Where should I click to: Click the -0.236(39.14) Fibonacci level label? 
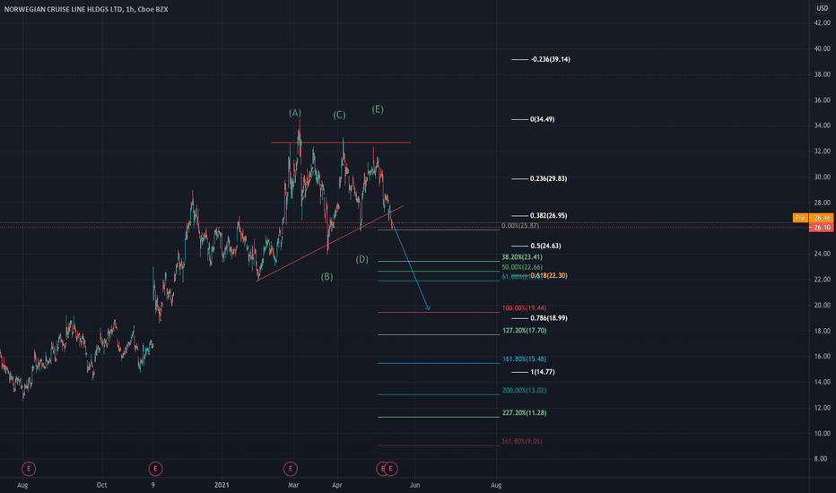click(550, 59)
